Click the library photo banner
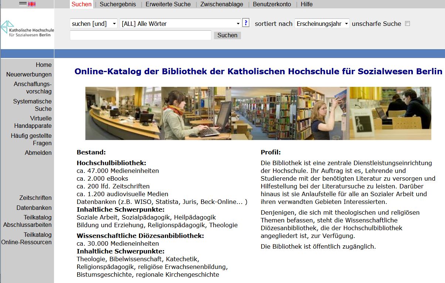This screenshot has height=283, width=445. (258, 113)
